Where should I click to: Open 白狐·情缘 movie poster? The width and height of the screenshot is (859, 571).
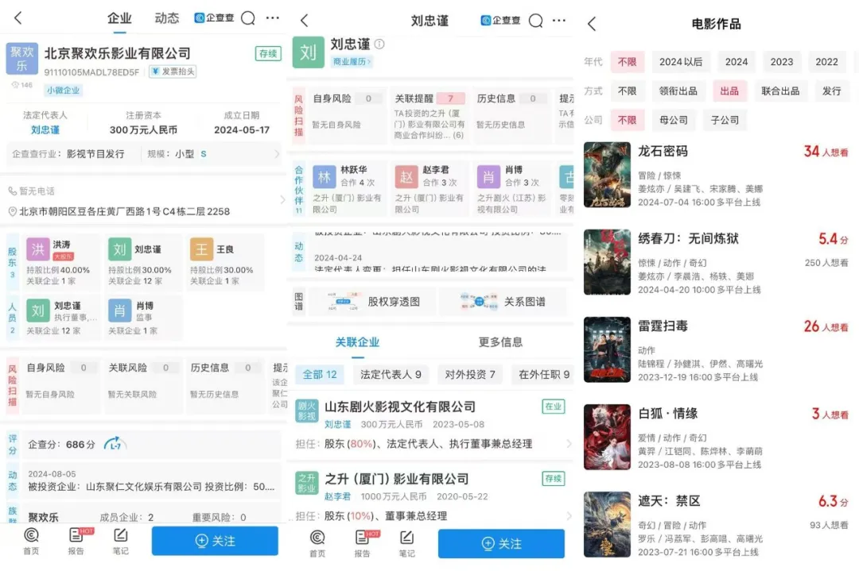(607, 438)
